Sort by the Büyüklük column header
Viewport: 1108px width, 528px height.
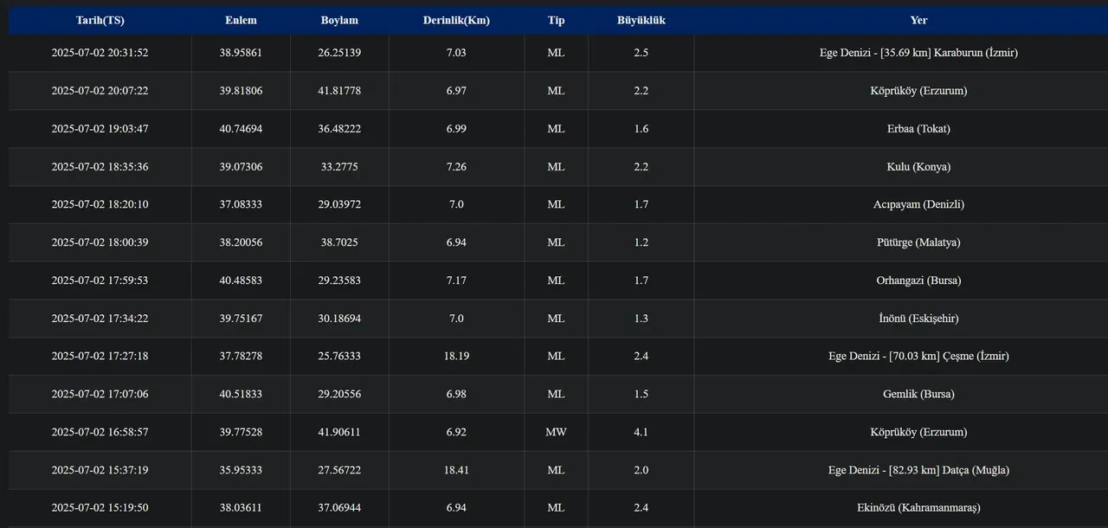tap(641, 20)
